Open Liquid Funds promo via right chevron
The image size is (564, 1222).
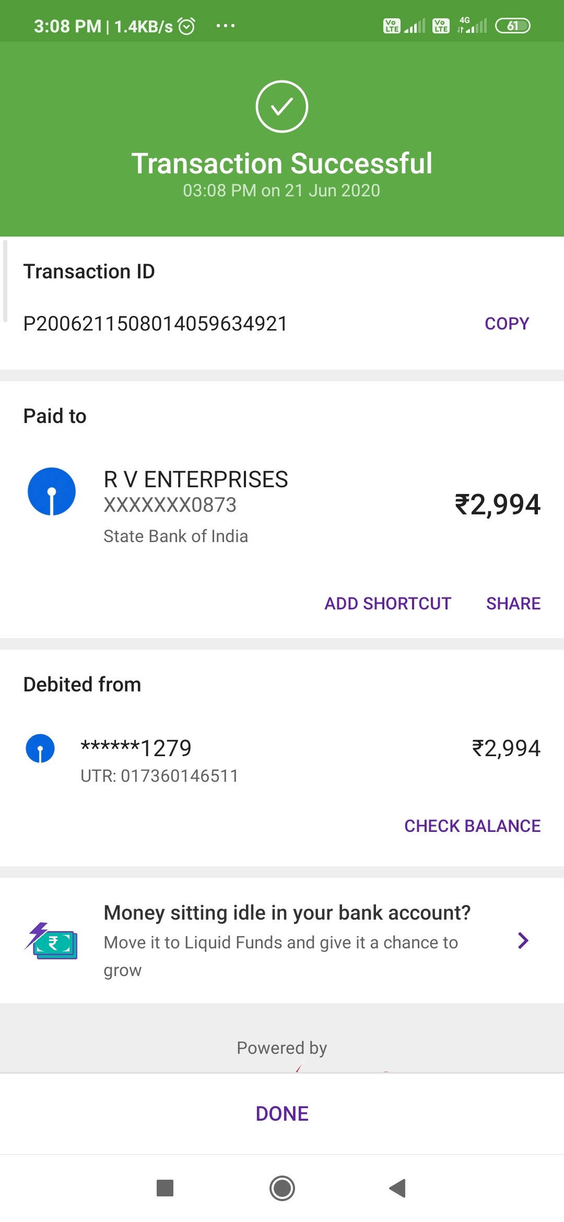pyautogui.click(x=523, y=941)
